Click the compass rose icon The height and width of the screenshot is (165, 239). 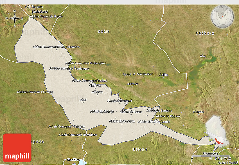pos(15,18)
